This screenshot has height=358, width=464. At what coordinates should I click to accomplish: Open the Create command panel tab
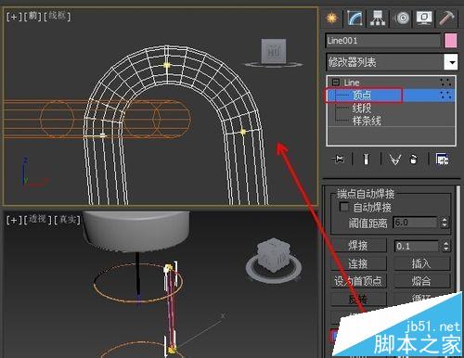pyautogui.click(x=332, y=18)
